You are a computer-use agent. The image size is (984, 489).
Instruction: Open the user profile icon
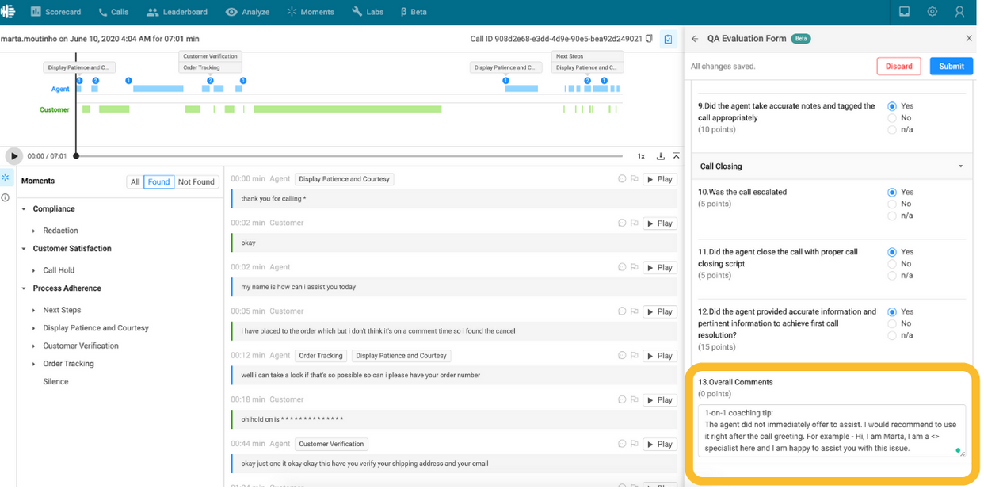point(959,12)
